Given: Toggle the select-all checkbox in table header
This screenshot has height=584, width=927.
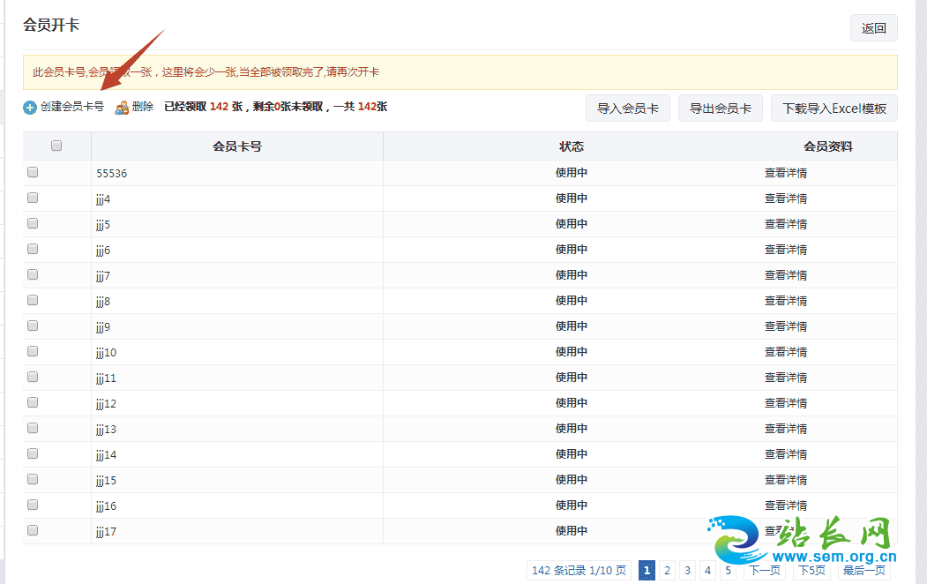Looking at the screenshot, I should tap(56, 146).
